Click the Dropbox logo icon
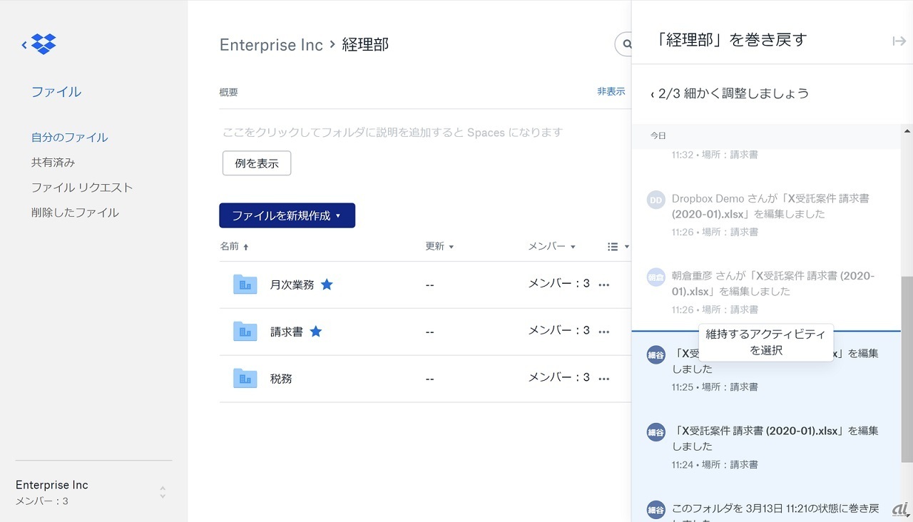The width and height of the screenshot is (913, 522). [x=44, y=44]
